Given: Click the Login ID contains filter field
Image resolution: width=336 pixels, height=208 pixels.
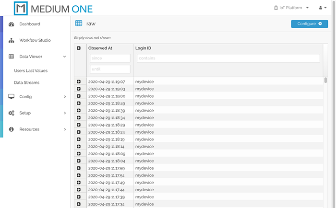Looking at the screenshot, I should tap(228, 58).
